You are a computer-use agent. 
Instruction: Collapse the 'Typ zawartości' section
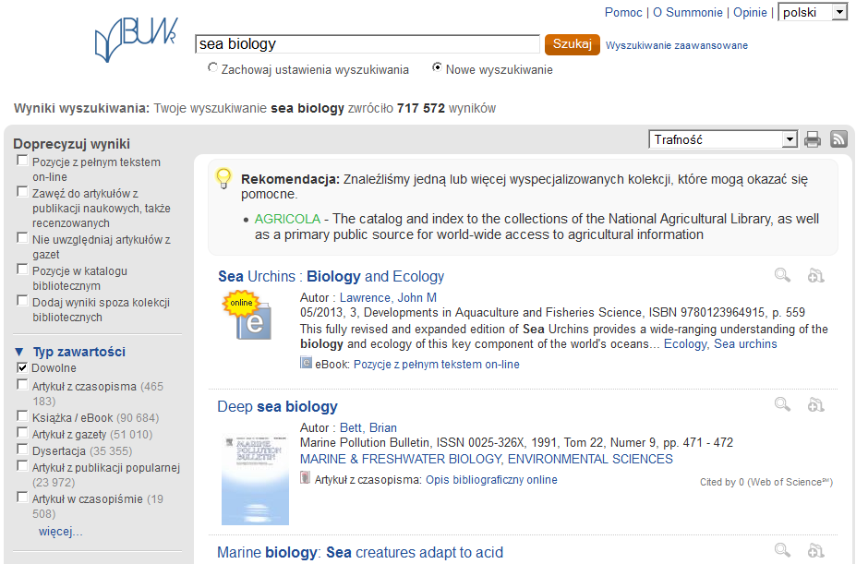coord(19,352)
